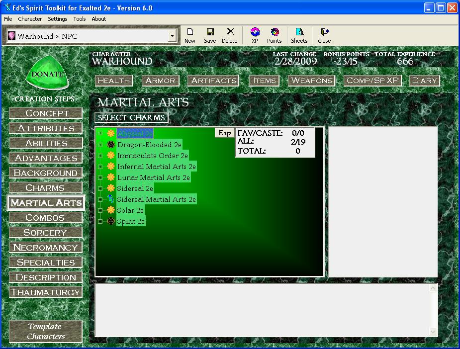Click the Infernal Martial Arts 2e icon

pos(111,166)
